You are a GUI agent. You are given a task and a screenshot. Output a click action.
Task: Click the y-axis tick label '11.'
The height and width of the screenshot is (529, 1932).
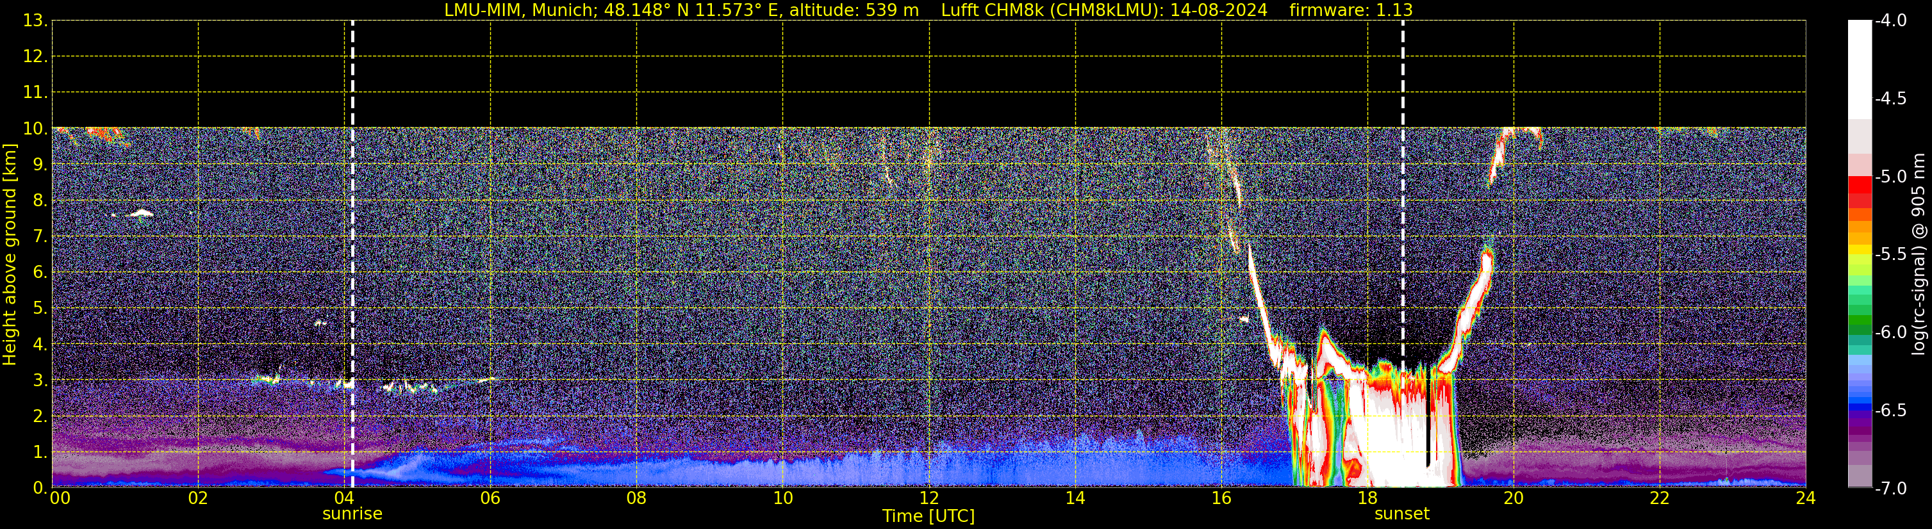(x=35, y=93)
